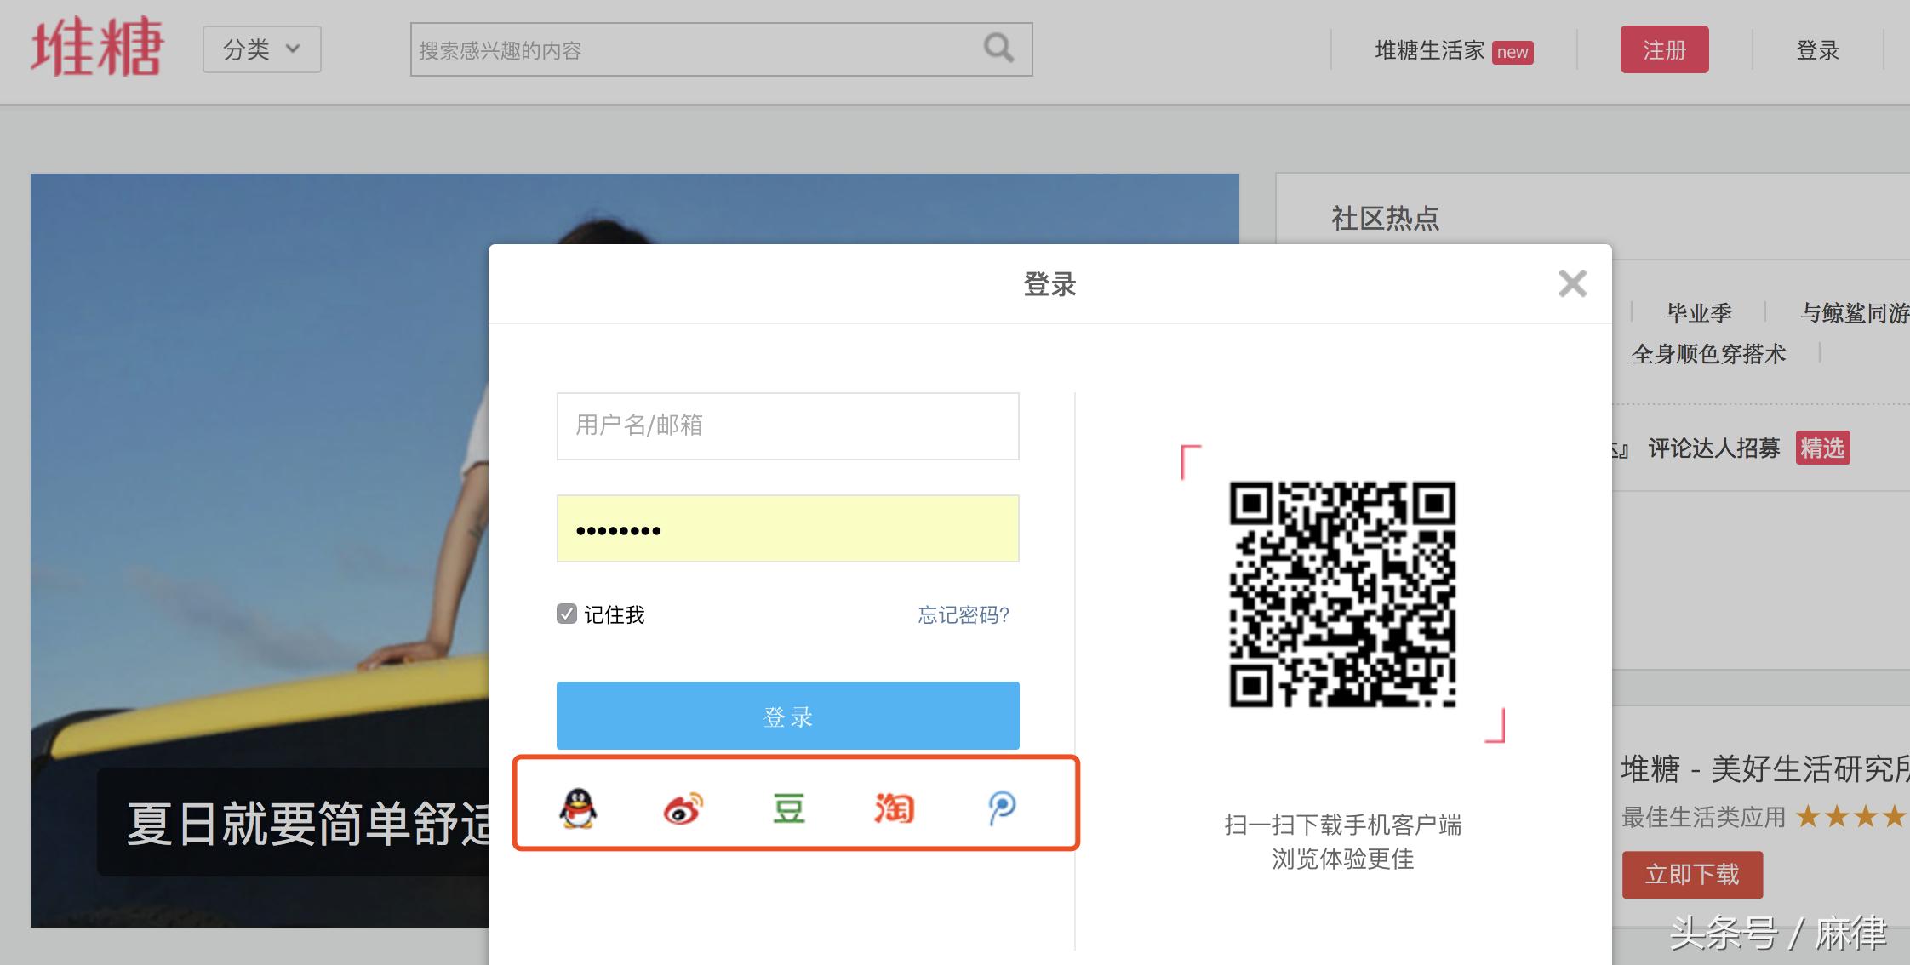Open 堆糖生活家 section
The image size is (1910, 965).
click(x=1427, y=49)
